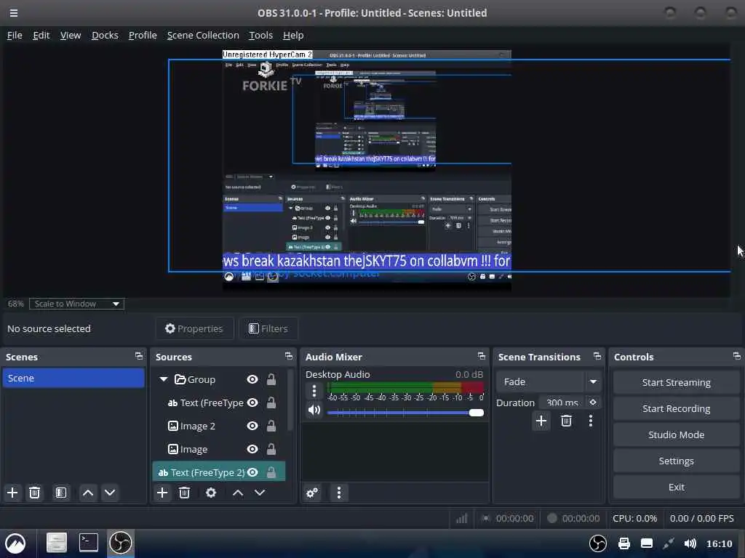Add a scene transition with plus icon
The width and height of the screenshot is (745, 558).
[541, 421]
